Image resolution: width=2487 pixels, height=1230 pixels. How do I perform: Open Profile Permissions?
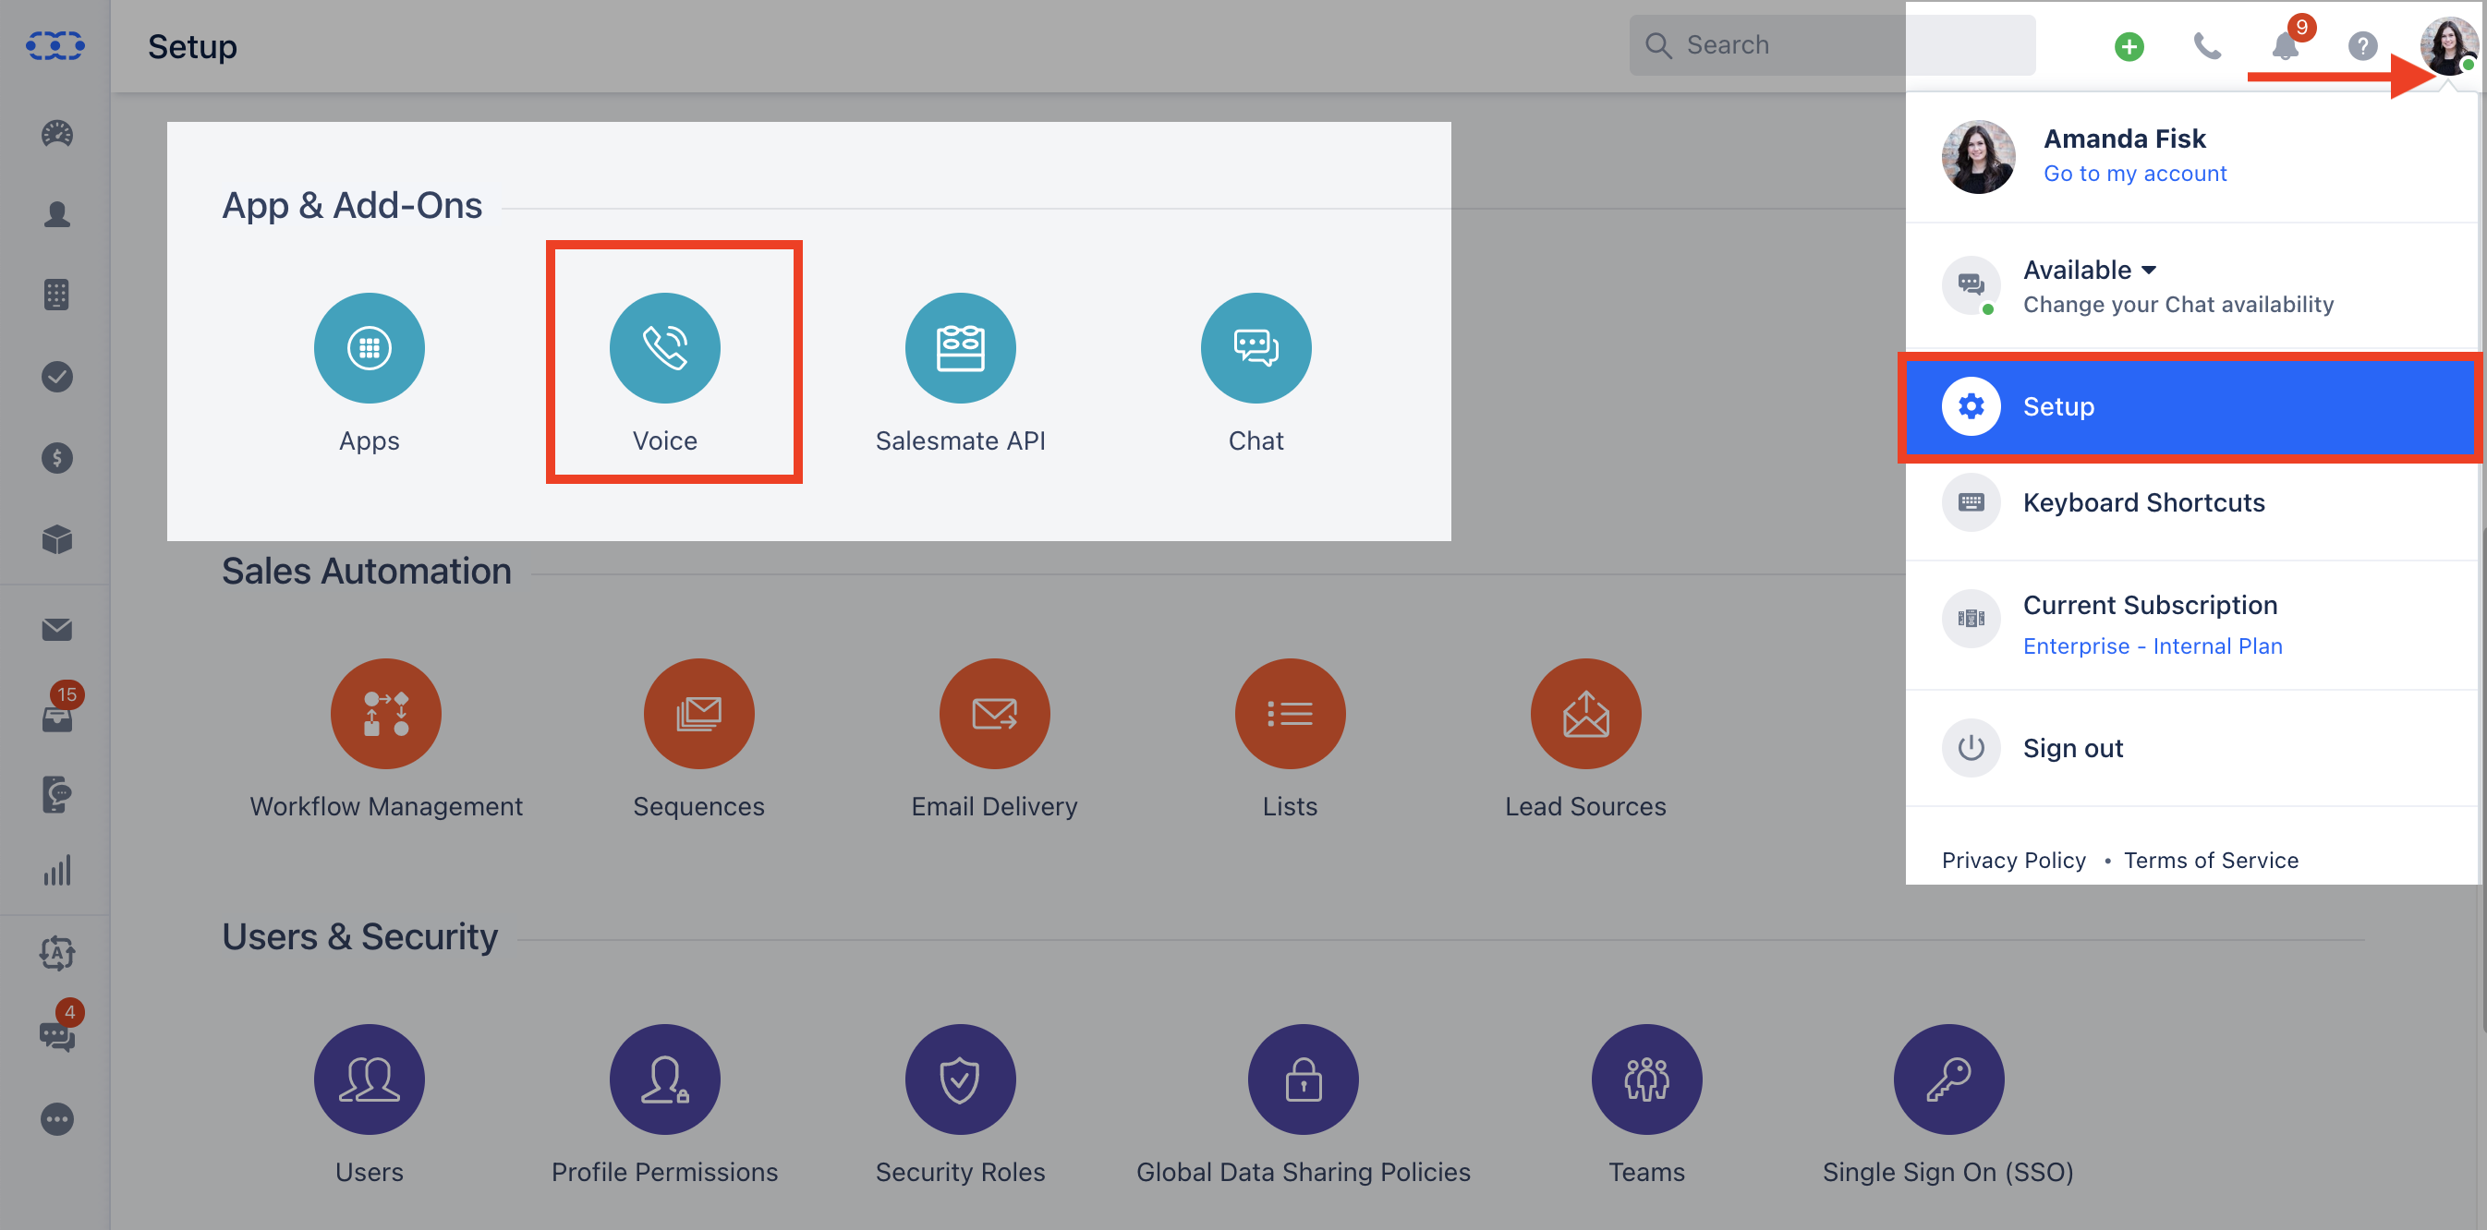tap(664, 1079)
